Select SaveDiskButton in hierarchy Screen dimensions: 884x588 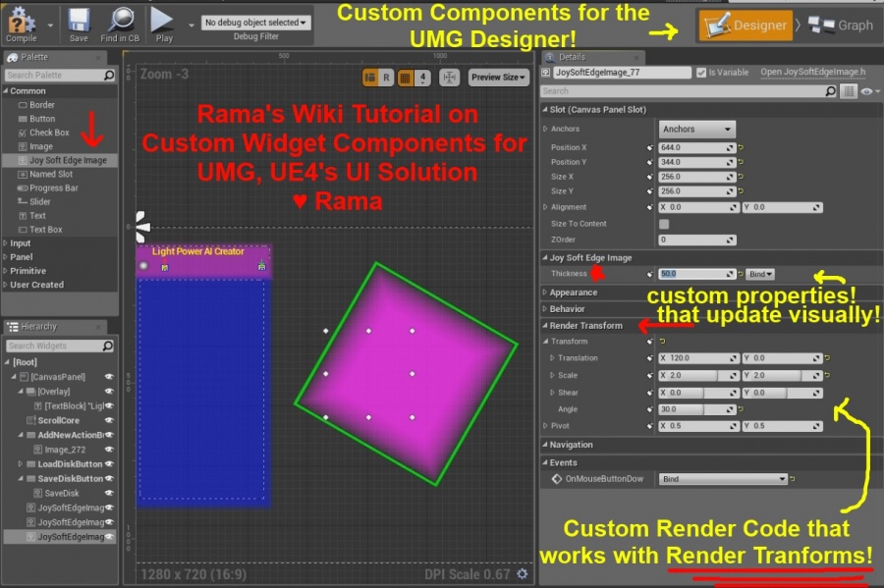[x=70, y=479]
